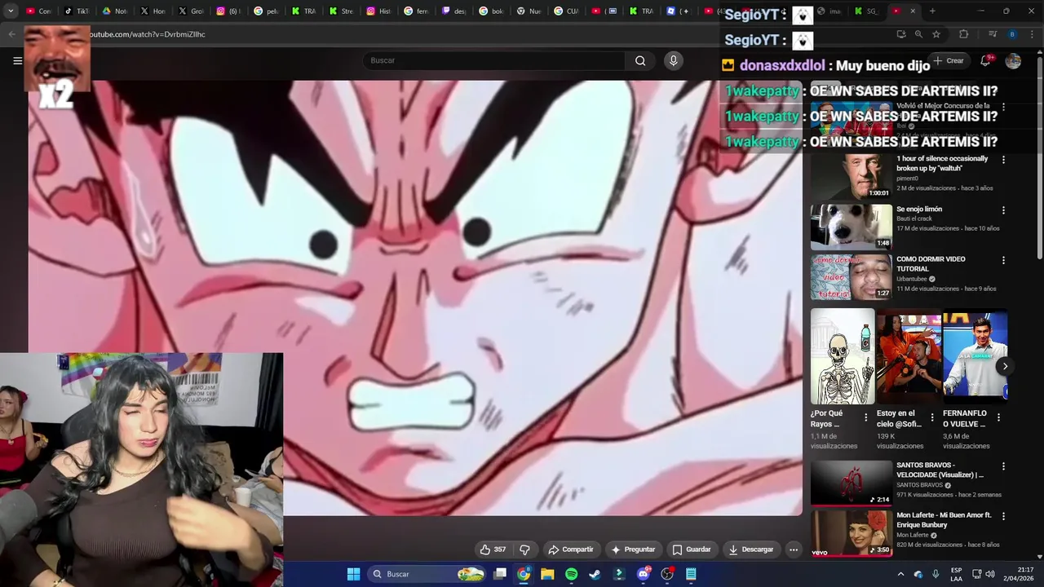Screen dimensions: 1044x587
Task: Open Discord from the taskbar
Action: click(643, 574)
